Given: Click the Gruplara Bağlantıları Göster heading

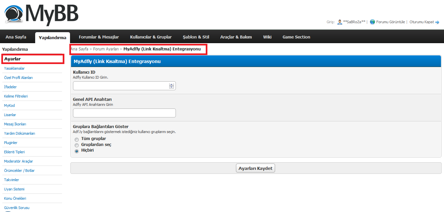Looking at the screenshot, I should [x=101, y=126].
